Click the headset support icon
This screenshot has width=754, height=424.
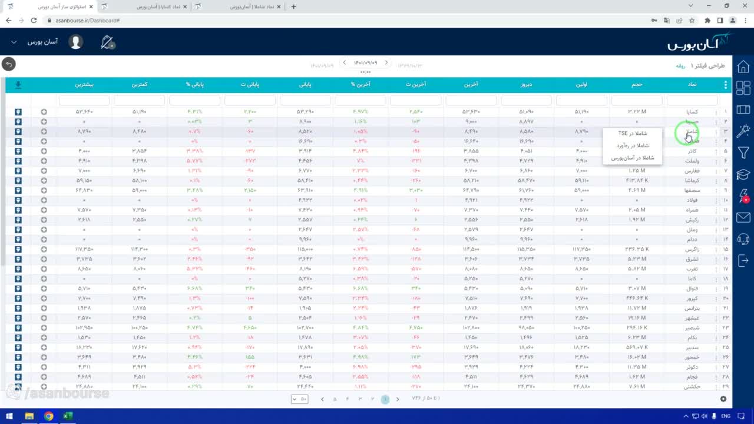point(743,239)
